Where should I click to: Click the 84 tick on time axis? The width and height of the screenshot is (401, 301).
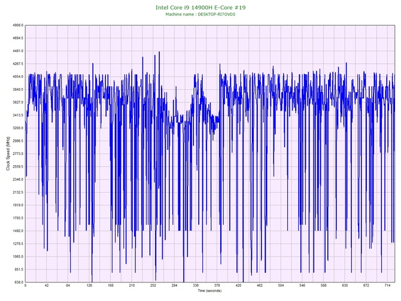tap(68, 285)
